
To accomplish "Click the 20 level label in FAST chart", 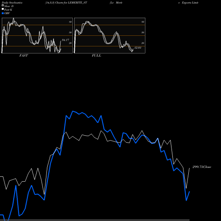I will [x=70, y=43].
